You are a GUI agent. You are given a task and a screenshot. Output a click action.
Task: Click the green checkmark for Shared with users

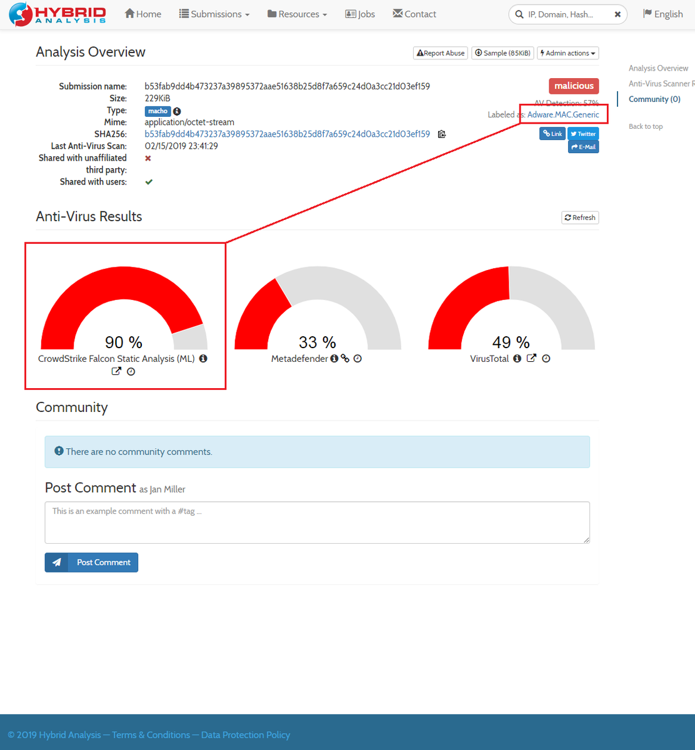[x=149, y=182]
